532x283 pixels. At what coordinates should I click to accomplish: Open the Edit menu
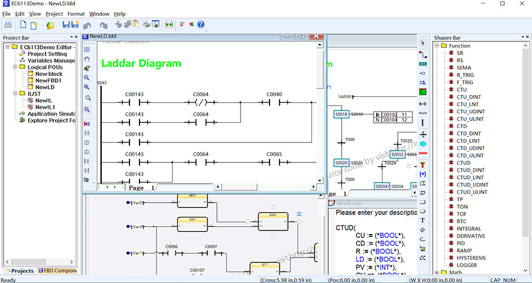pyautogui.click(x=20, y=14)
